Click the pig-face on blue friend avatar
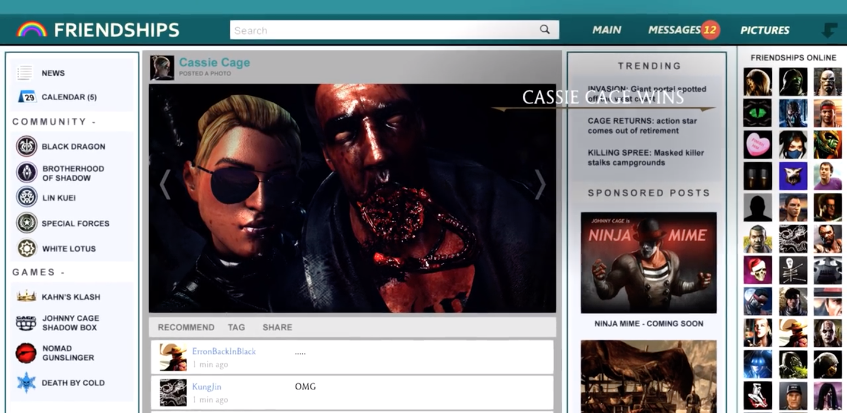This screenshot has height=413, width=847. click(x=793, y=176)
